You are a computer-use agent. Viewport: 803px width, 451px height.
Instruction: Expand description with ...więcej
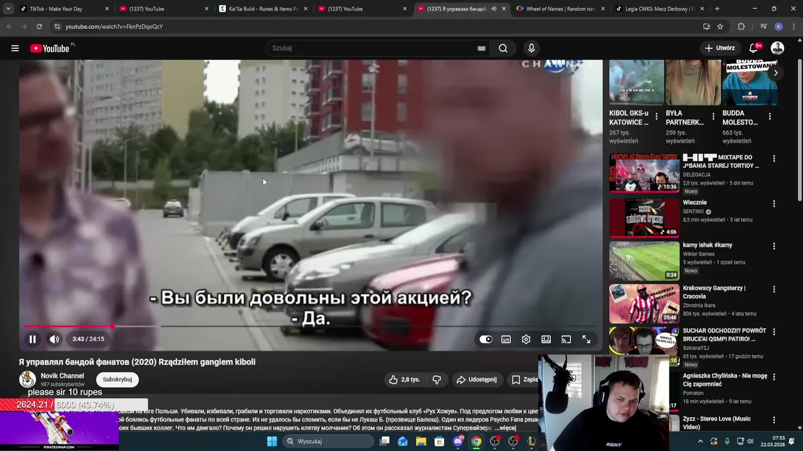(507, 428)
